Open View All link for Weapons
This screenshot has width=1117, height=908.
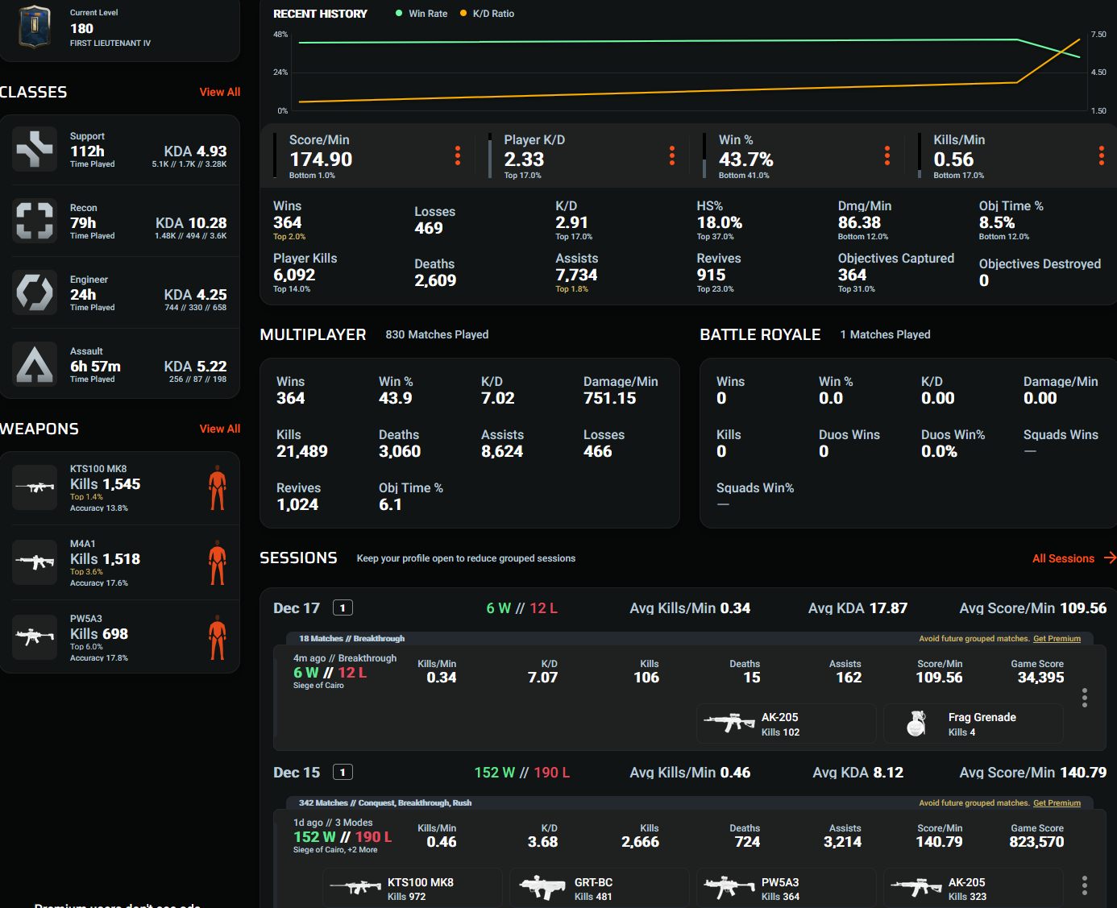point(220,429)
